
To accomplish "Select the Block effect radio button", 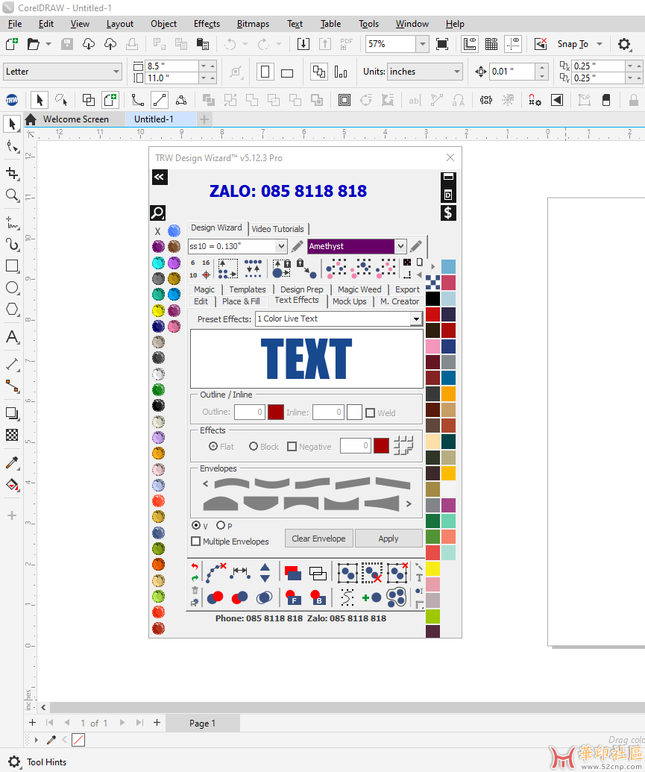I will (x=254, y=446).
